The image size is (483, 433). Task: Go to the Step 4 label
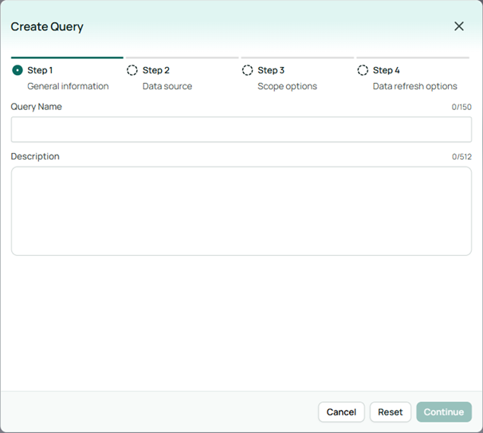tap(387, 70)
